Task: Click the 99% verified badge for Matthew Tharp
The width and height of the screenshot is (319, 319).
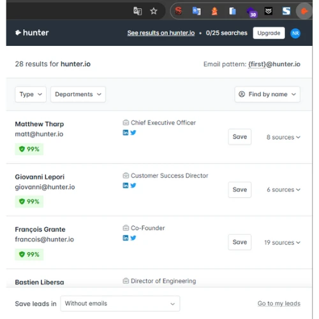Action: pyautogui.click(x=29, y=149)
